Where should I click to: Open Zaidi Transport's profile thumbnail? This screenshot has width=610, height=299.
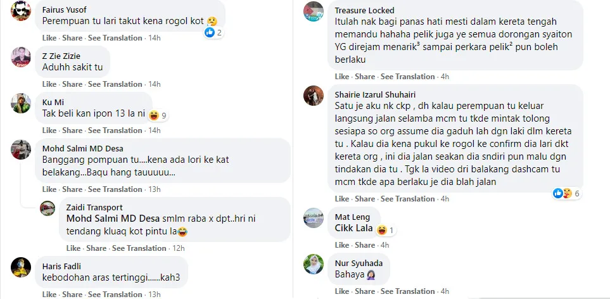[48, 208]
